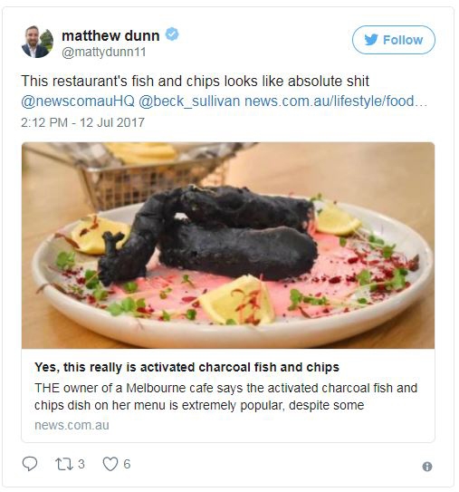Open the tweet info circle icon
This screenshot has height=492, width=459.
[427, 467]
